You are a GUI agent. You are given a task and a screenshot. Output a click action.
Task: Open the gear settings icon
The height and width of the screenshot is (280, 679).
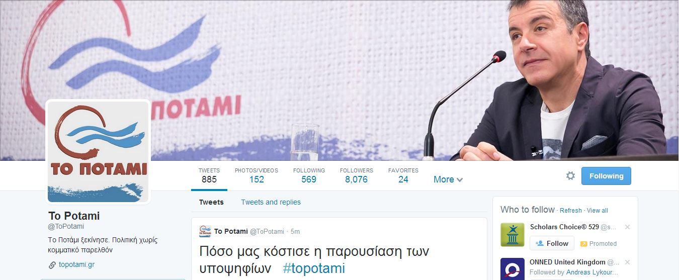click(570, 176)
